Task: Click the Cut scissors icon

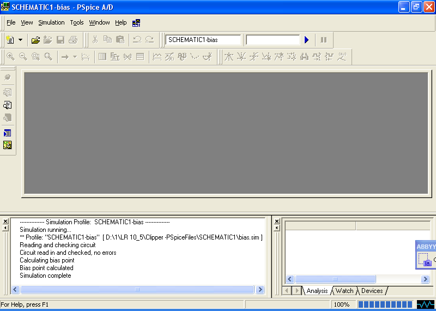Action: point(95,39)
